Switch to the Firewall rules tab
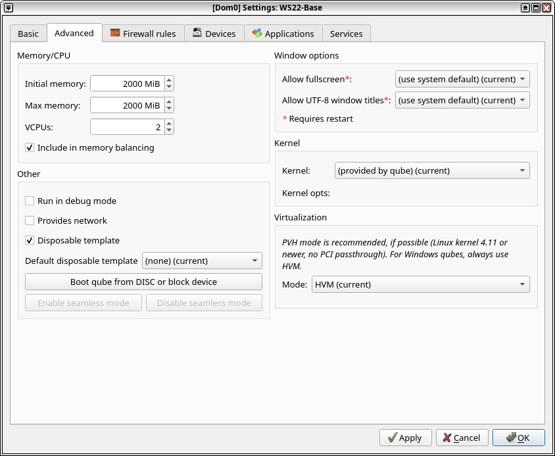 [x=143, y=34]
